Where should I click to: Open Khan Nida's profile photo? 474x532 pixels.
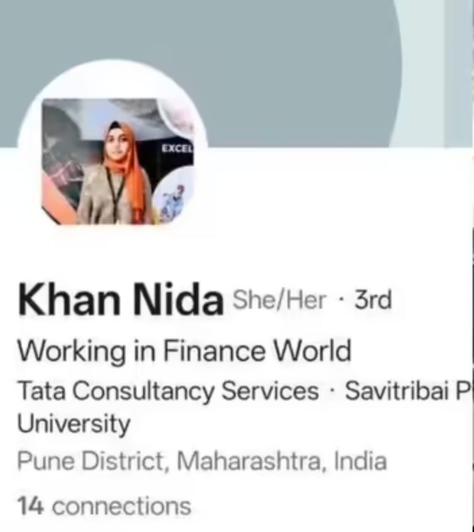click(118, 162)
